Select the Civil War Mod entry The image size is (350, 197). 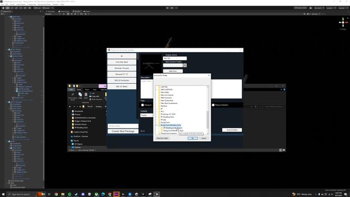pos(121,62)
